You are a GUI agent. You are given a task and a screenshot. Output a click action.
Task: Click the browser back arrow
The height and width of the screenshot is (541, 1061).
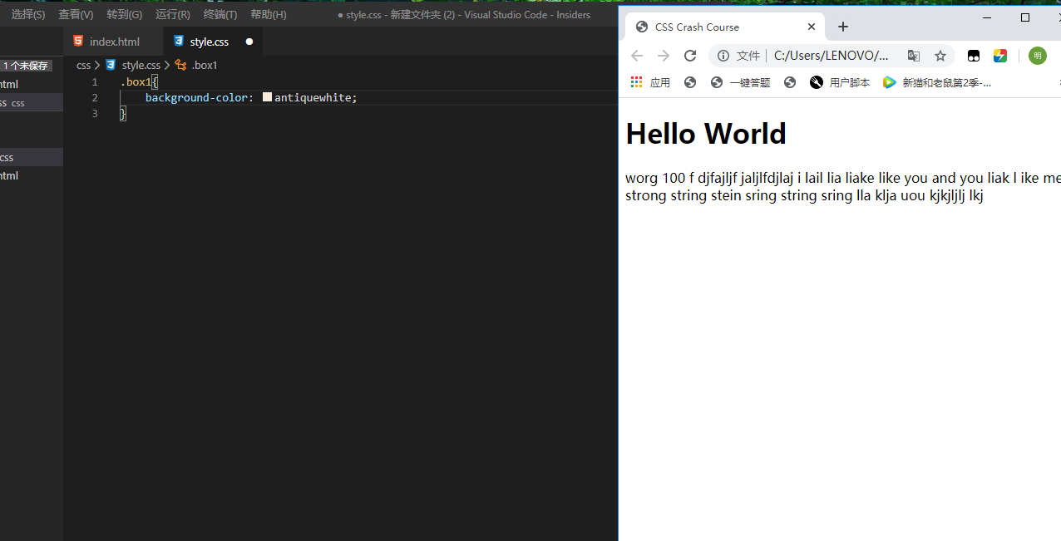637,56
